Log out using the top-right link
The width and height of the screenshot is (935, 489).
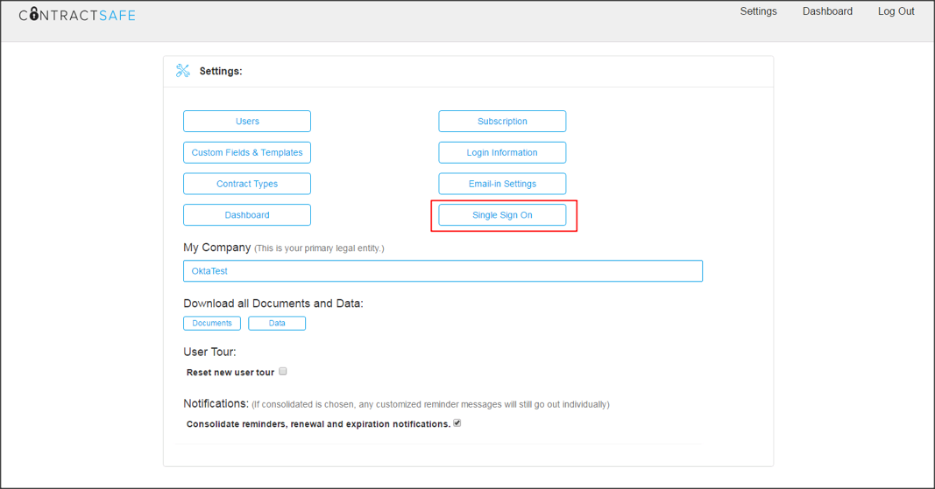coord(896,11)
